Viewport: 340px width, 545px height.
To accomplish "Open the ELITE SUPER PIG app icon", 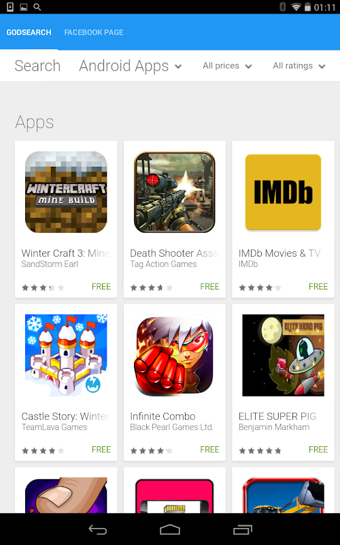I will (x=283, y=355).
